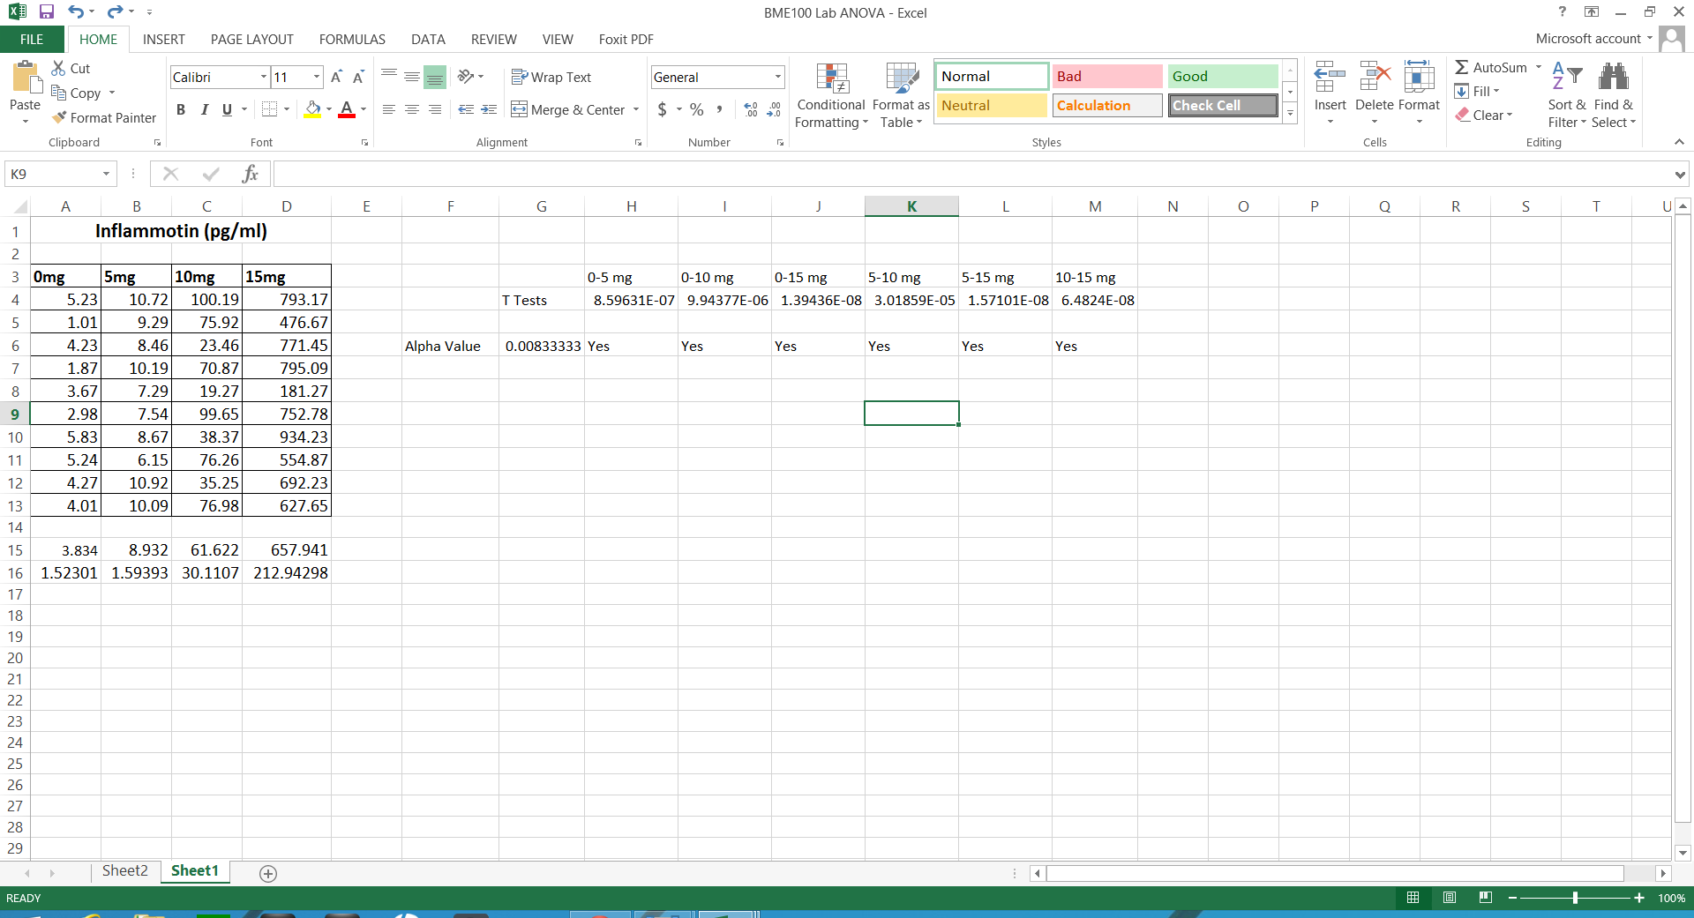Viewport: 1694px width, 918px height.
Task: Switch to the Sheet2 worksheet tab
Action: pyautogui.click(x=124, y=870)
